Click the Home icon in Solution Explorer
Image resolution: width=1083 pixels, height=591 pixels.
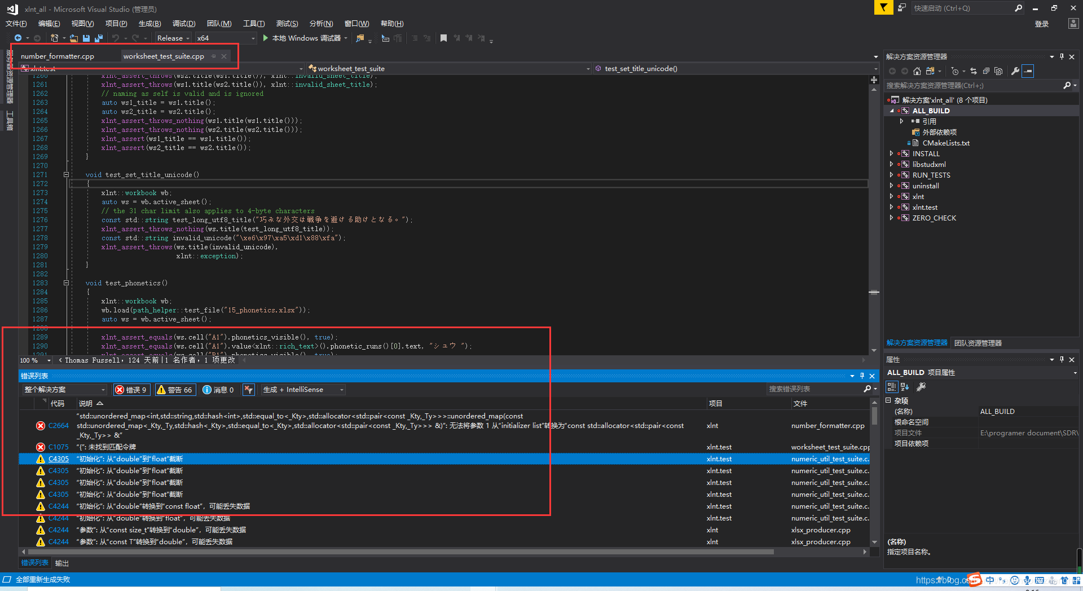(917, 71)
